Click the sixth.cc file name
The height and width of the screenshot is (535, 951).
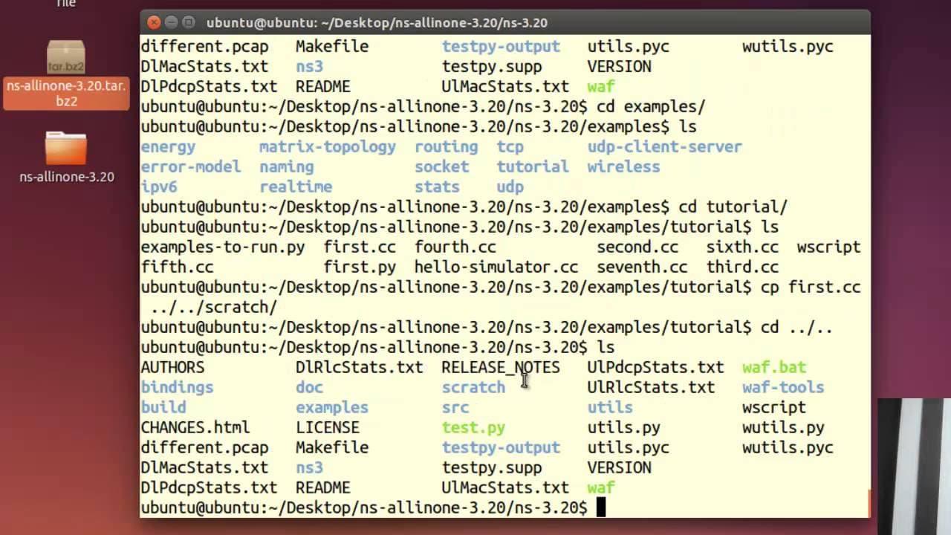click(742, 247)
